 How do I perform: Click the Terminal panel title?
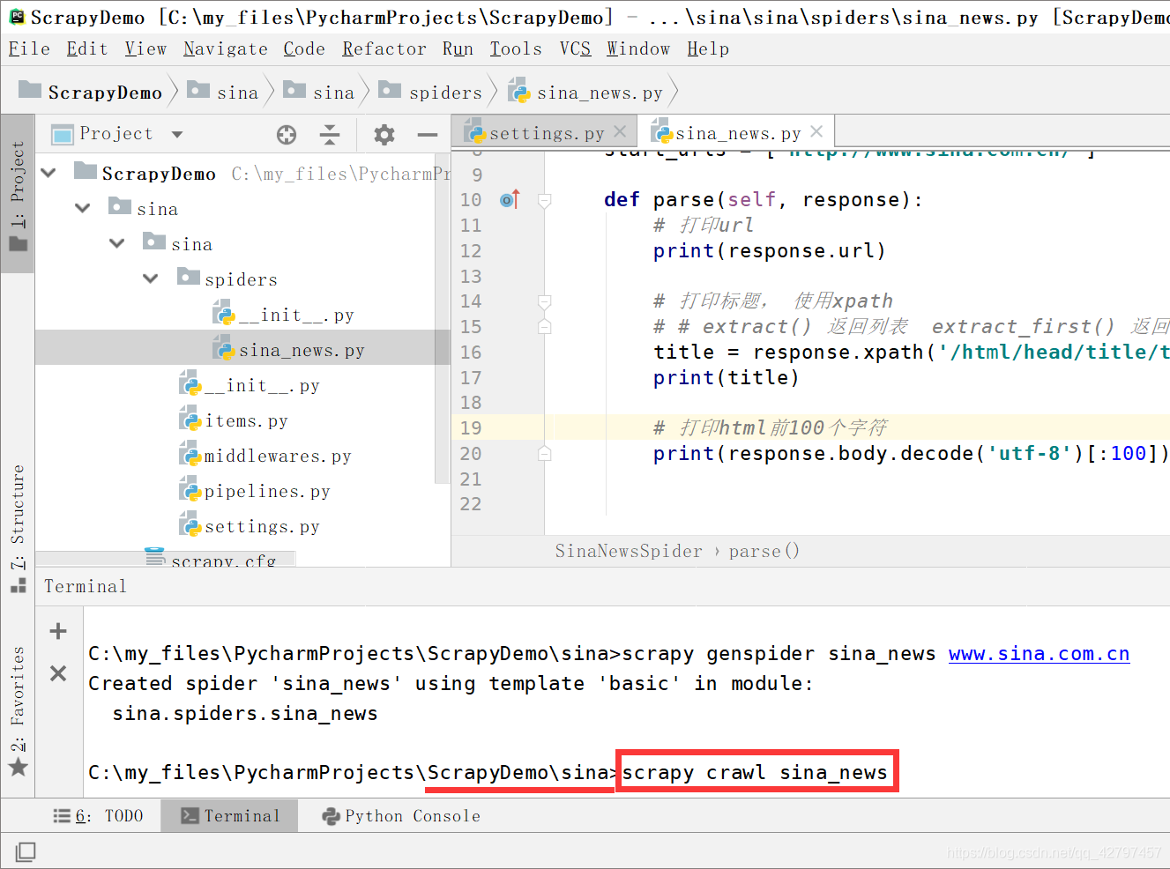[x=86, y=586]
